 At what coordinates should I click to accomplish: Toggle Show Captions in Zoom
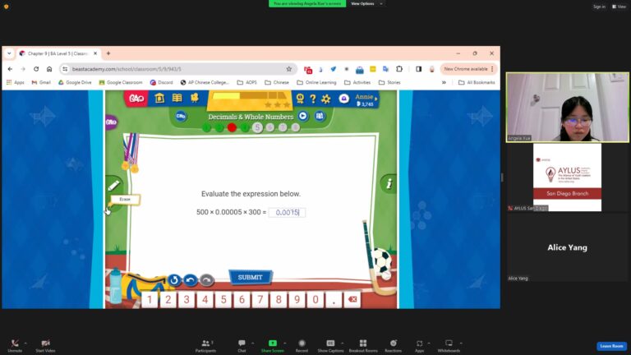[330, 345]
